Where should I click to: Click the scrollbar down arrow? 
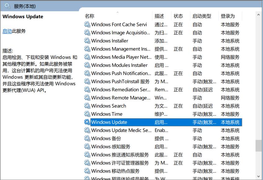pos(258,176)
